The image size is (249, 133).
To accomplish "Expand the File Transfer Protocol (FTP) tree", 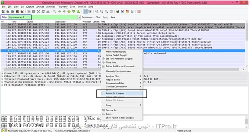I will [2, 85].
